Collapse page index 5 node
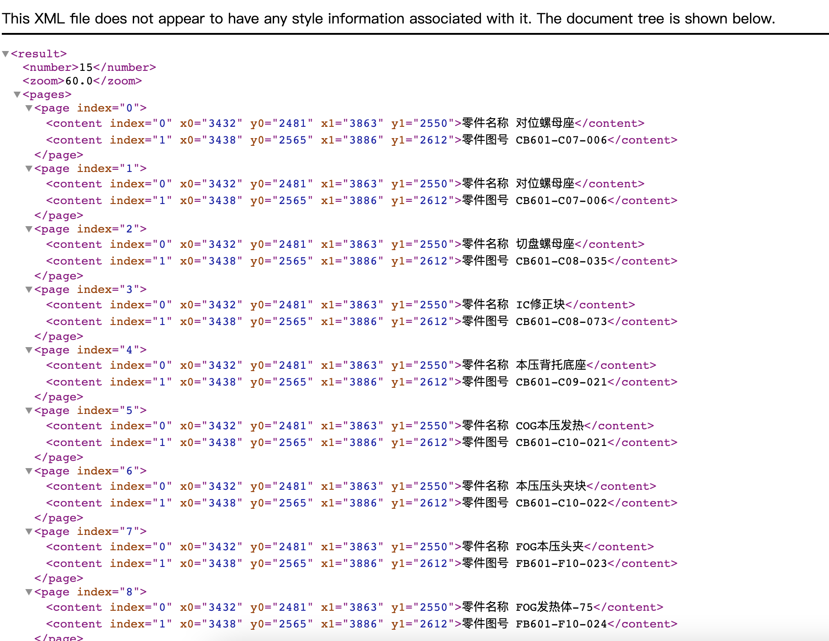829x641 pixels. point(29,411)
